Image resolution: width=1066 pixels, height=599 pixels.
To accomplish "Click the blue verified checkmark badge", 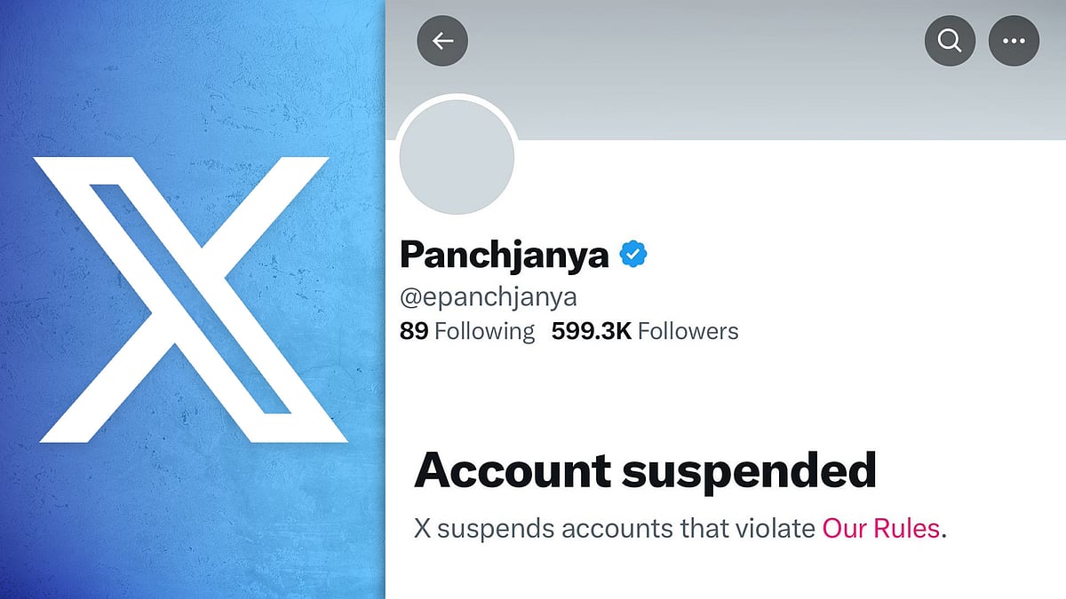I will pos(633,255).
